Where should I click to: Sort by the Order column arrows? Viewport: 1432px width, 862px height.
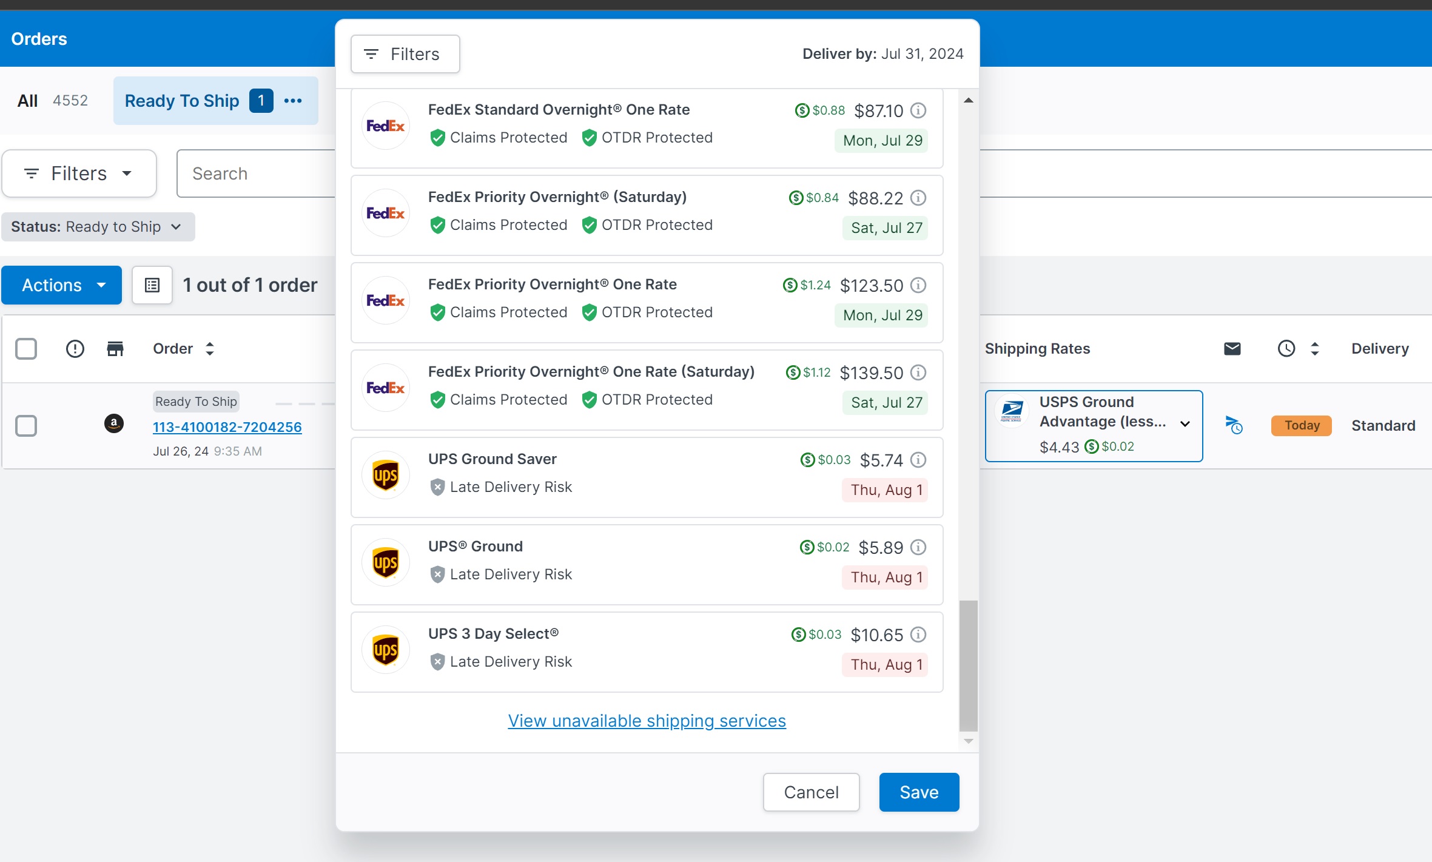(x=210, y=349)
